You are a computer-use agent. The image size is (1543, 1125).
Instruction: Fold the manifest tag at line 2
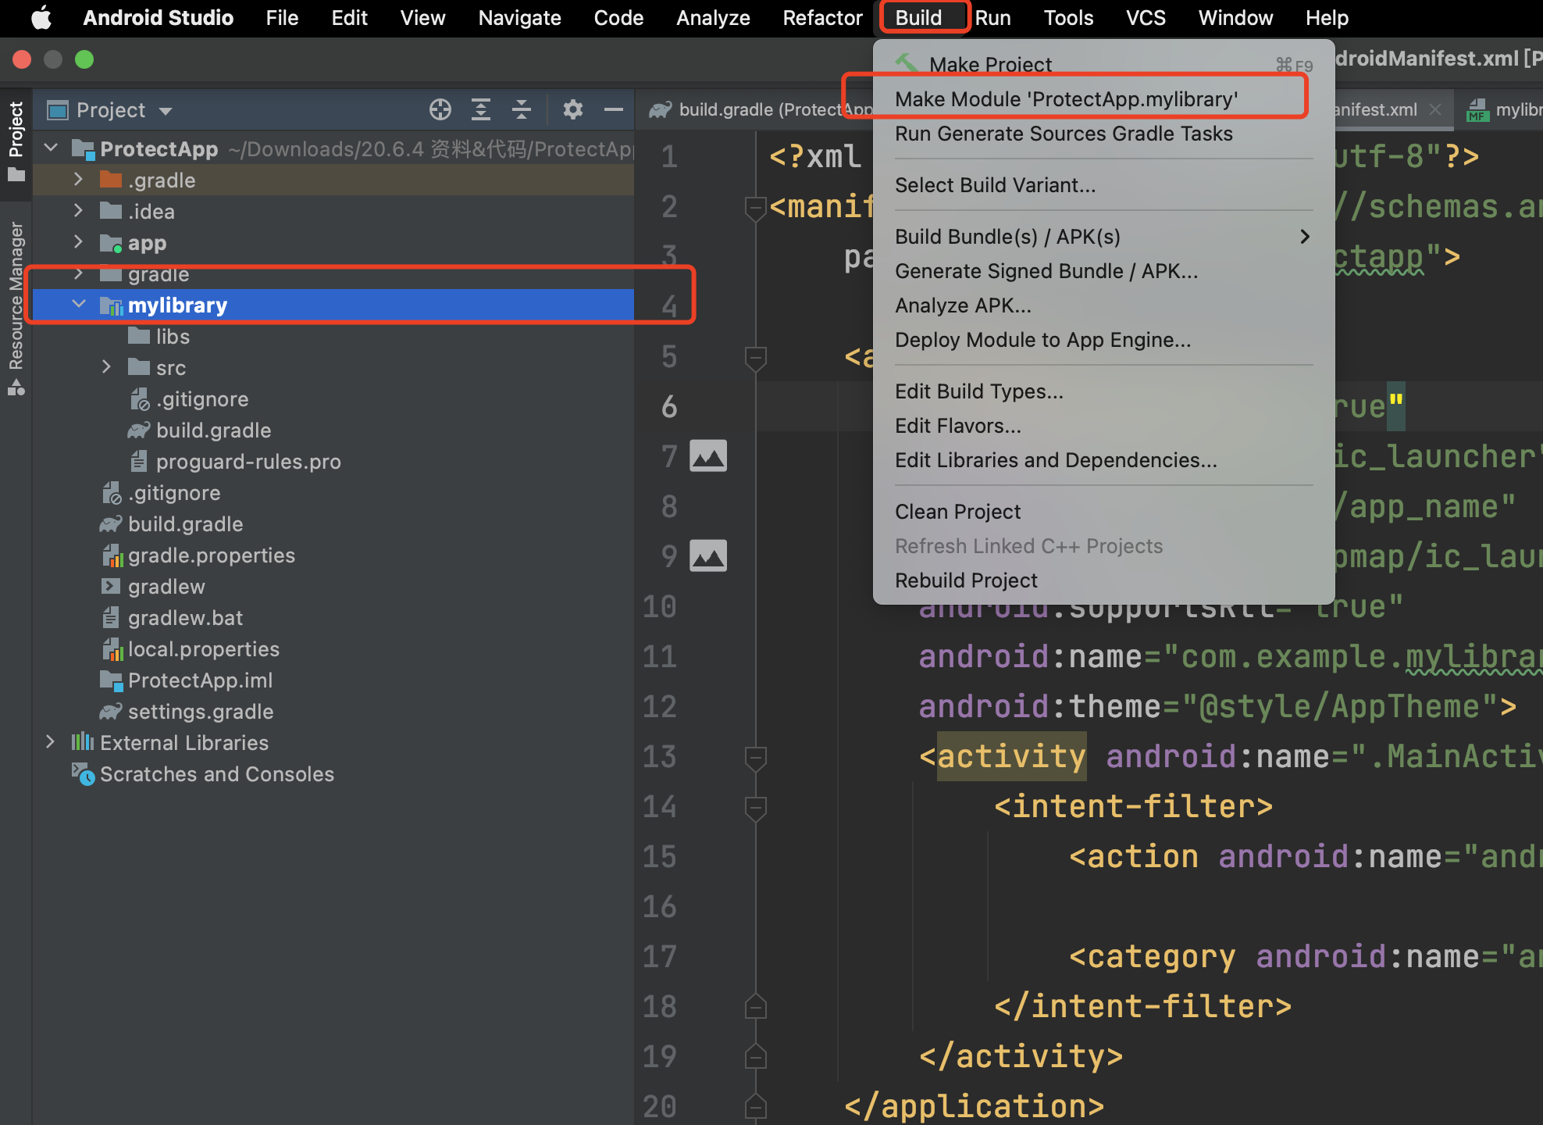(755, 209)
